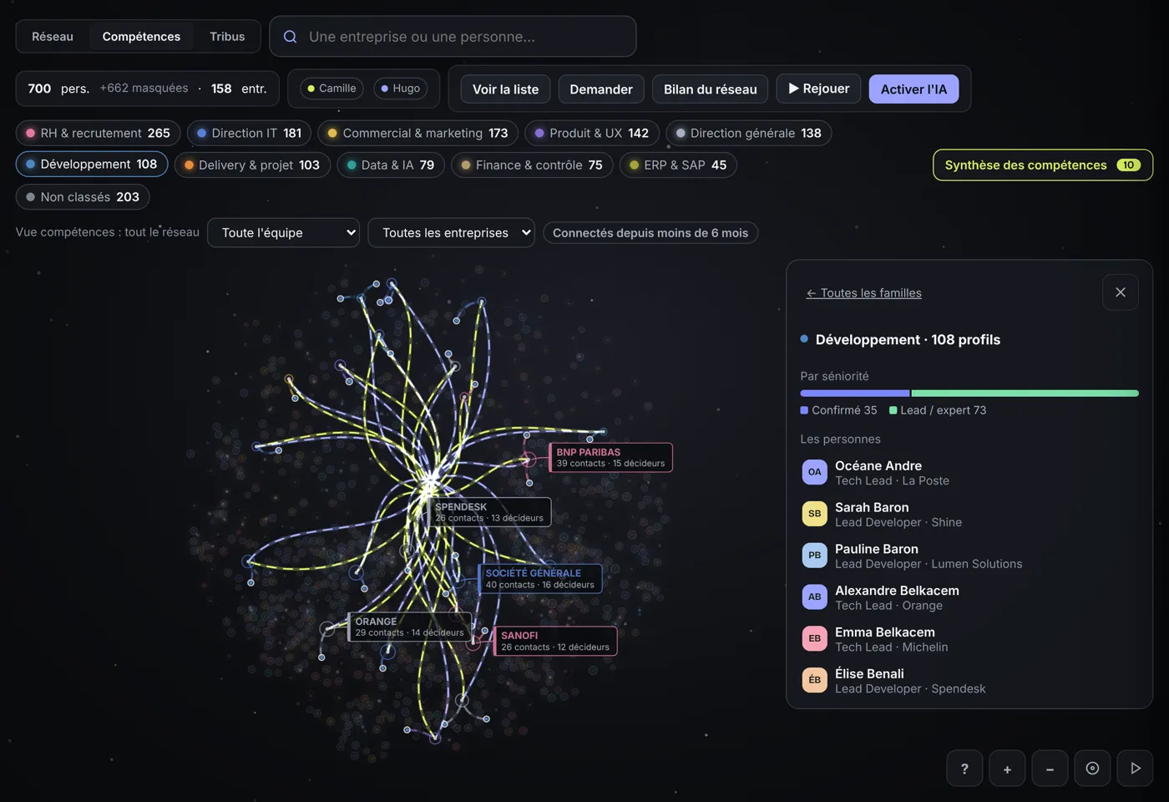Toggle the Produit & UX filter
The image size is (1169, 802).
[x=592, y=133]
